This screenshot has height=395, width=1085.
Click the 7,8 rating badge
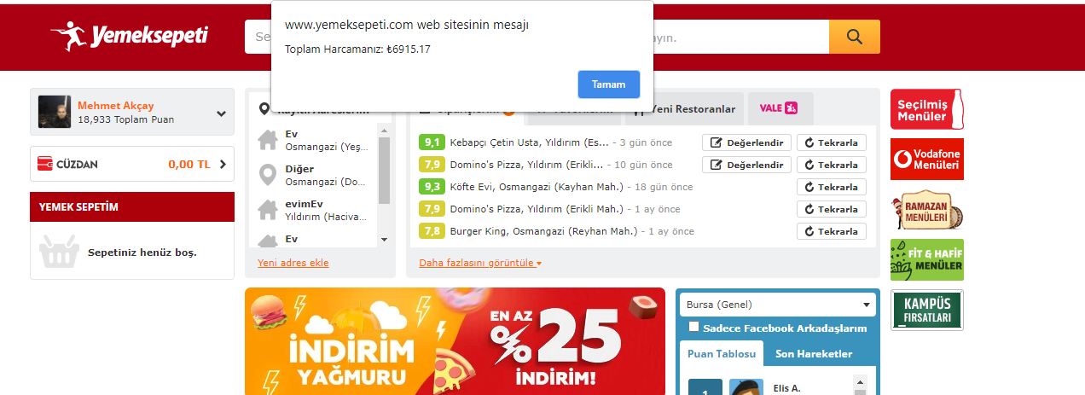[432, 231]
